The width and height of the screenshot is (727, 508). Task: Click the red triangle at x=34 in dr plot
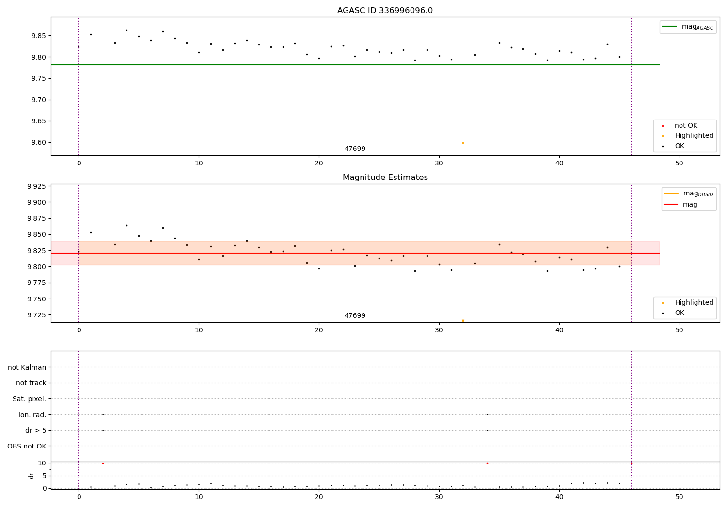[487, 463]
